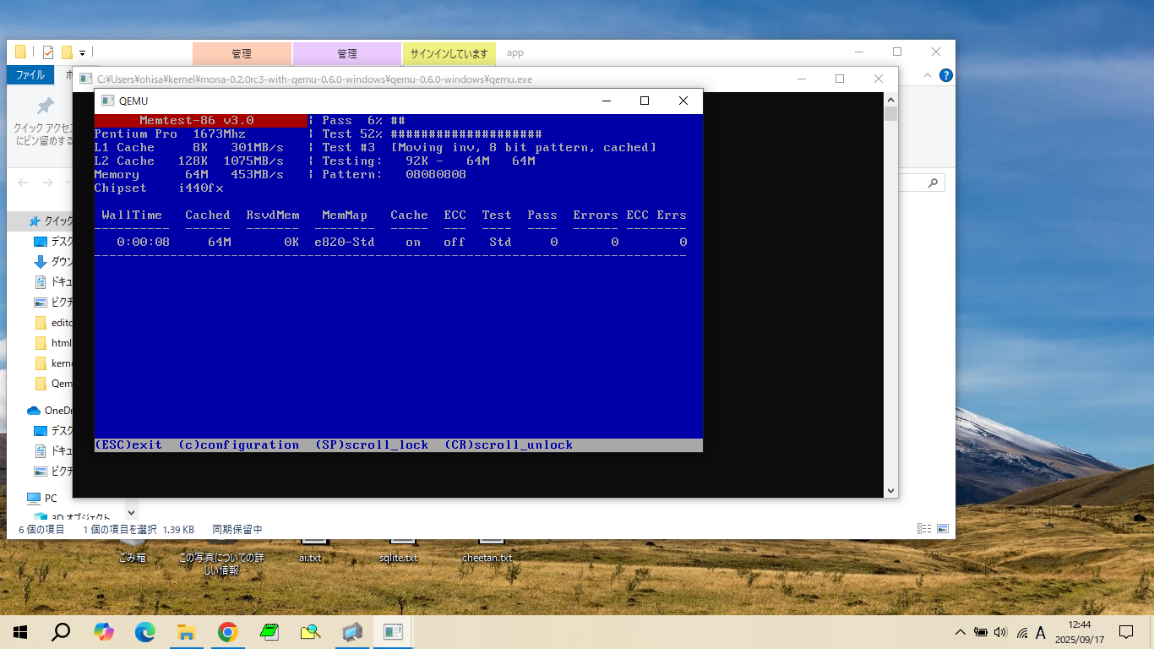Screen dimensions: 1154x649
Task: Select the Pictures item under Quick Access
Action: [53, 302]
